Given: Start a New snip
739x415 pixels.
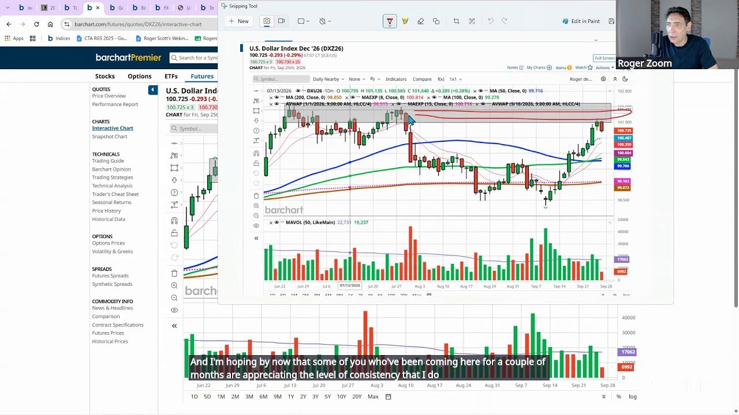Looking at the screenshot, I should pos(238,21).
